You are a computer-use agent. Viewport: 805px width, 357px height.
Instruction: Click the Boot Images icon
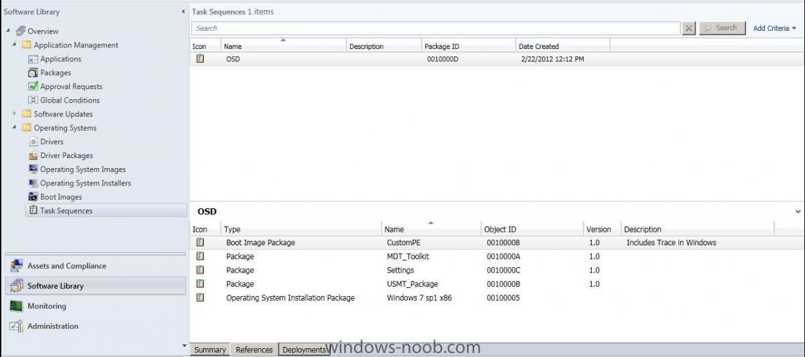(34, 197)
